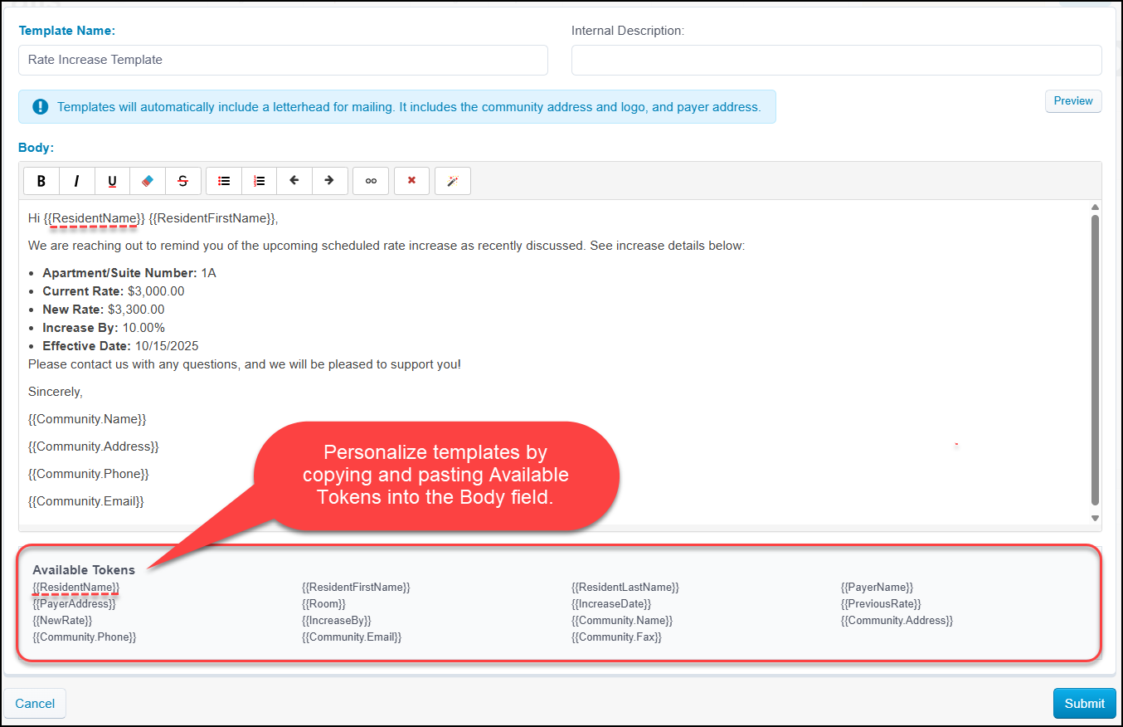The height and width of the screenshot is (727, 1123).
Task: Click the Body editor scrollbar up arrow
Action: [1096, 207]
